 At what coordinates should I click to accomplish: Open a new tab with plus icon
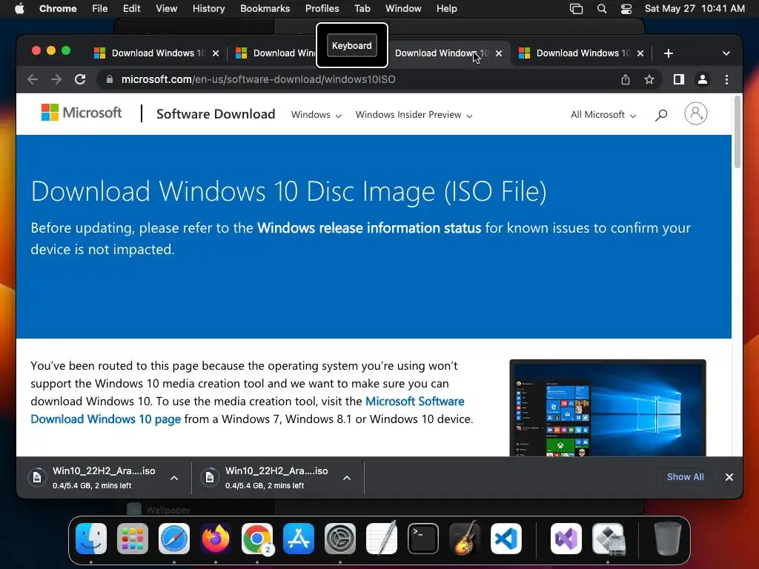pyautogui.click(x=669, y=53)
